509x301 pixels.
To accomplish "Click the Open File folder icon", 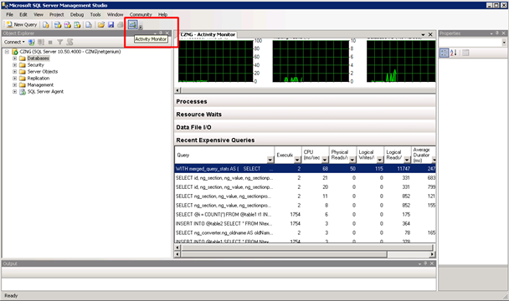I will (x=101, y=24).
